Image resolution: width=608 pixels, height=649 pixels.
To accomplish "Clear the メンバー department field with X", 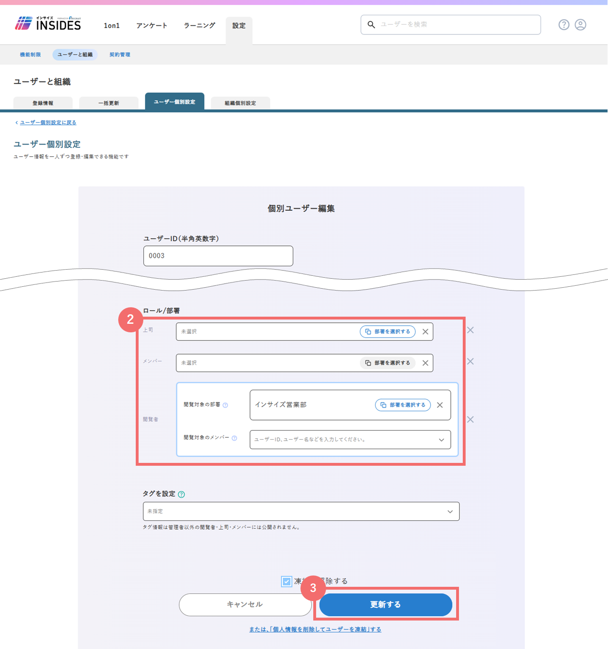I will click(x=425, y=363).
